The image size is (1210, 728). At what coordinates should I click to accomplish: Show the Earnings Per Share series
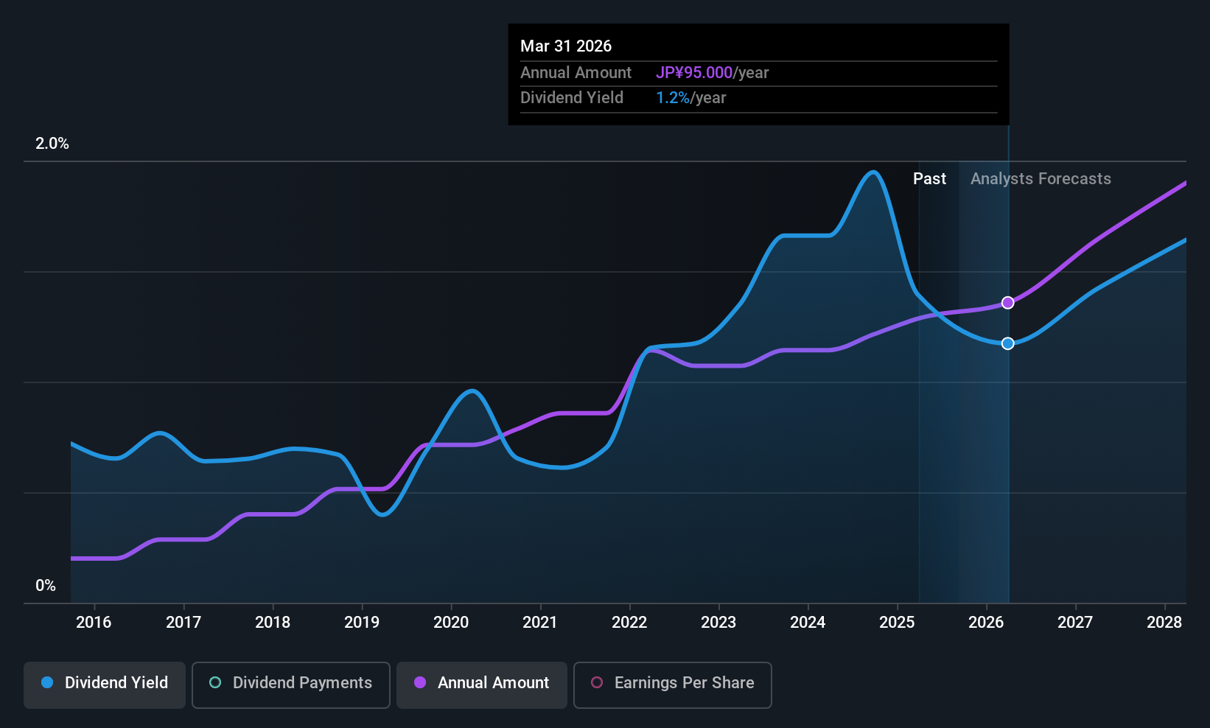click(673, 685)
